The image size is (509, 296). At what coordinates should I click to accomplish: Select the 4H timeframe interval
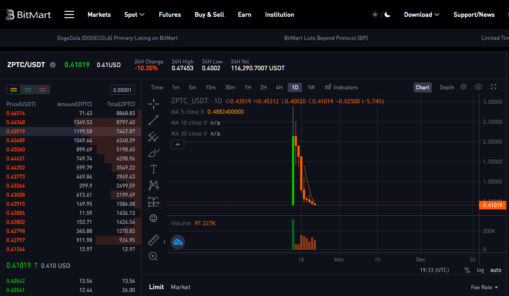coord(279,87)
